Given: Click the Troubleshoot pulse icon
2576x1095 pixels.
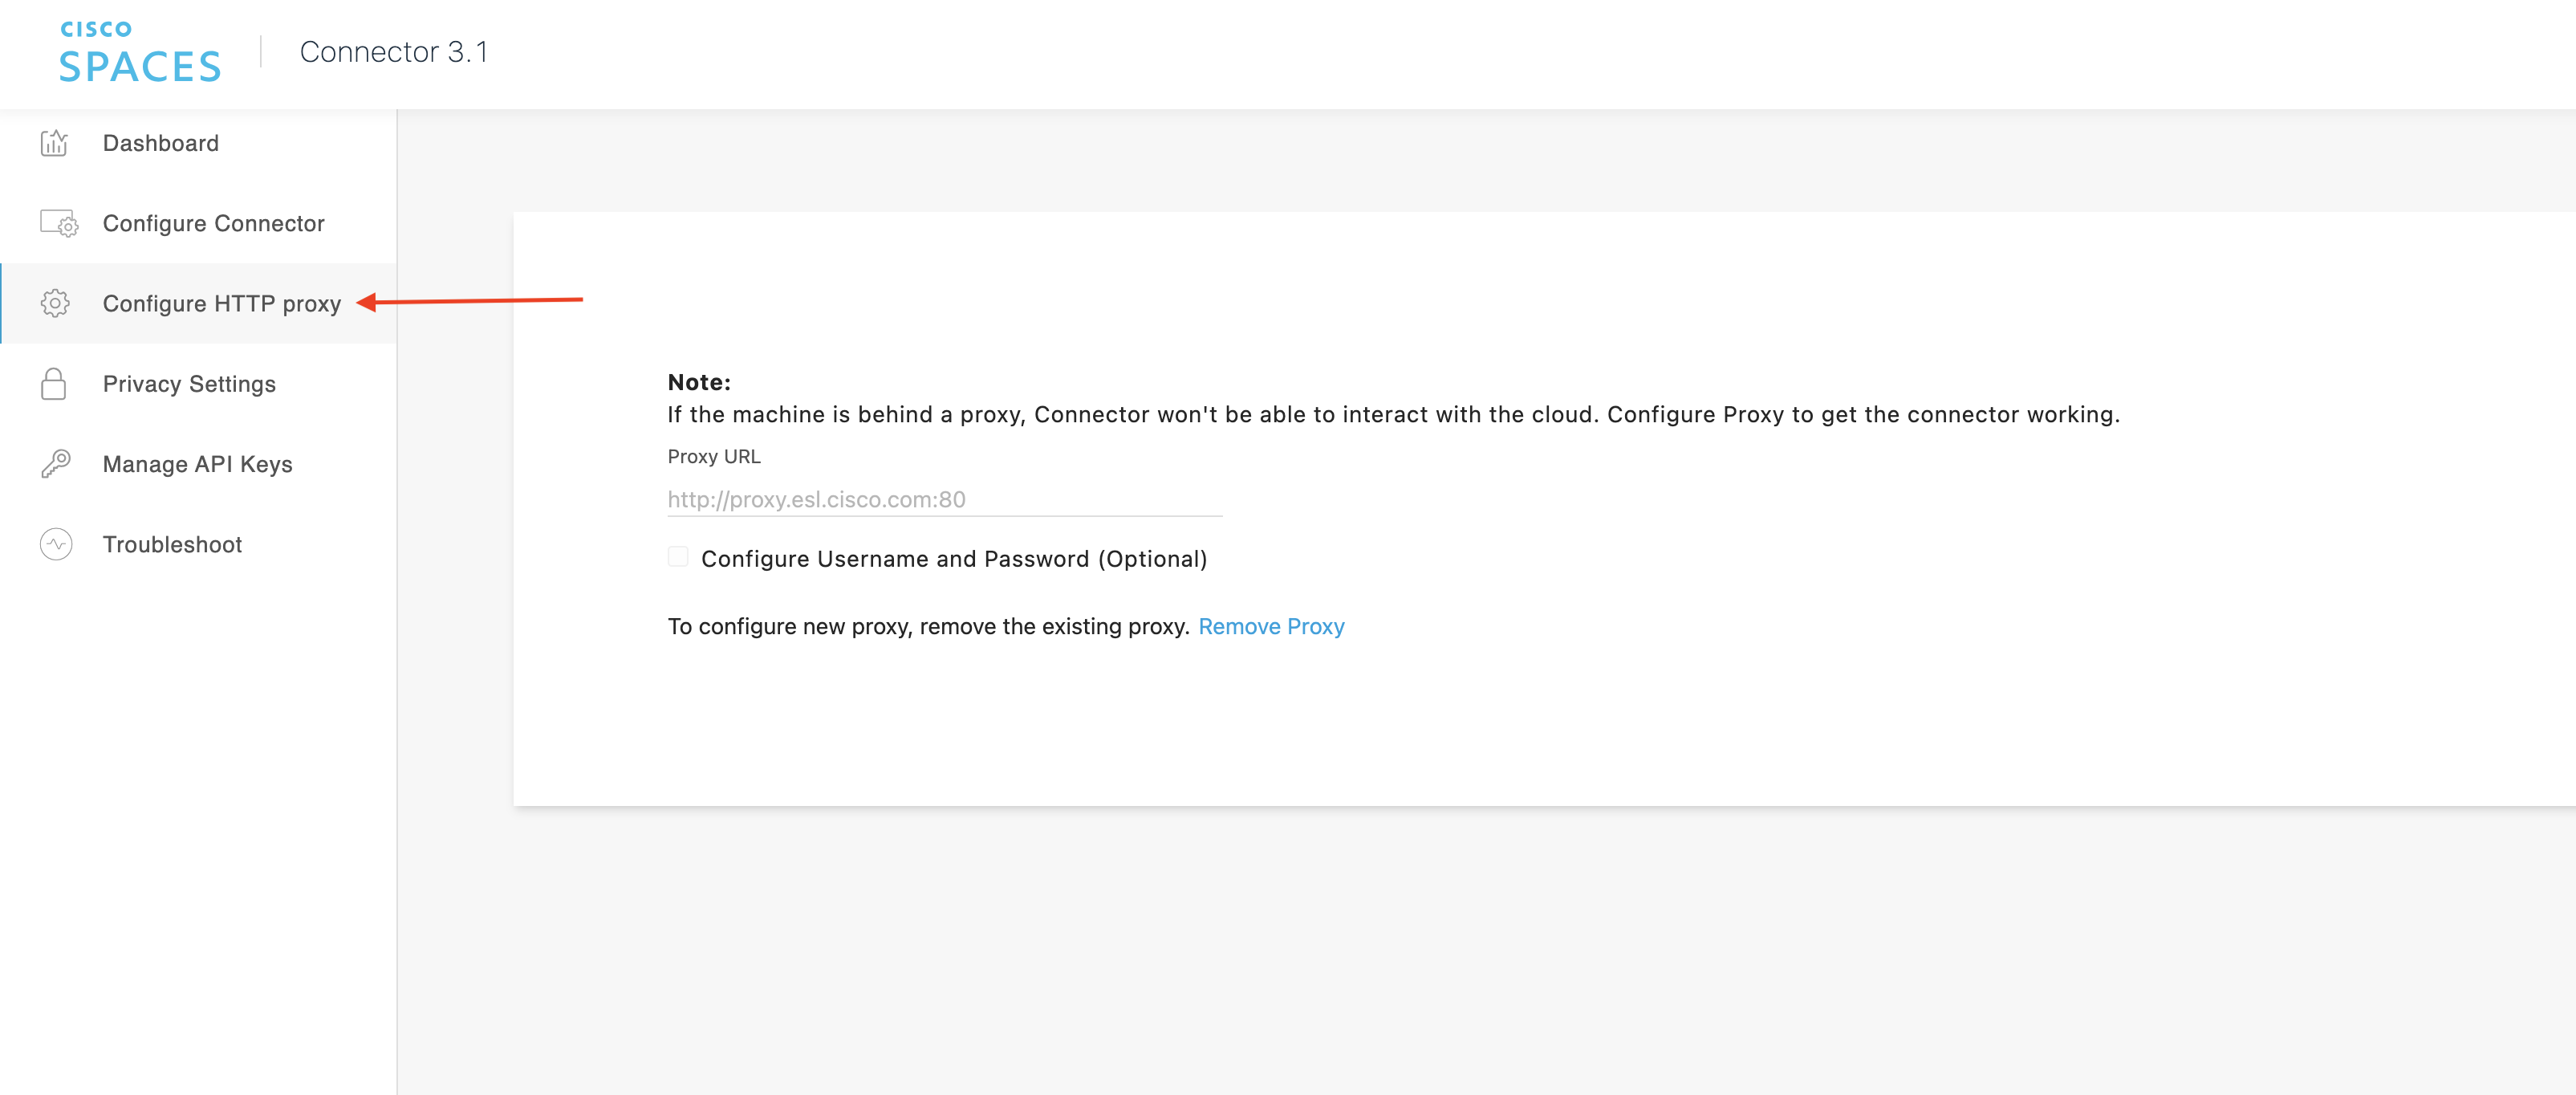Looking at the screenshot, I should [56, 544].
